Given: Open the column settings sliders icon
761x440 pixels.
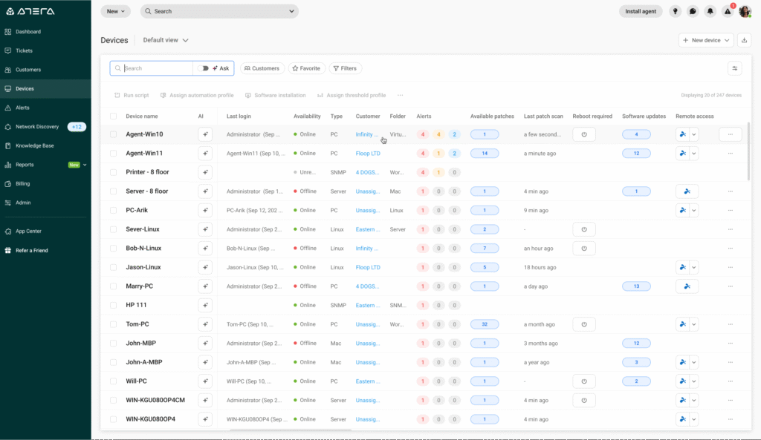Looking at the screenshot, I should pos(735,68).
